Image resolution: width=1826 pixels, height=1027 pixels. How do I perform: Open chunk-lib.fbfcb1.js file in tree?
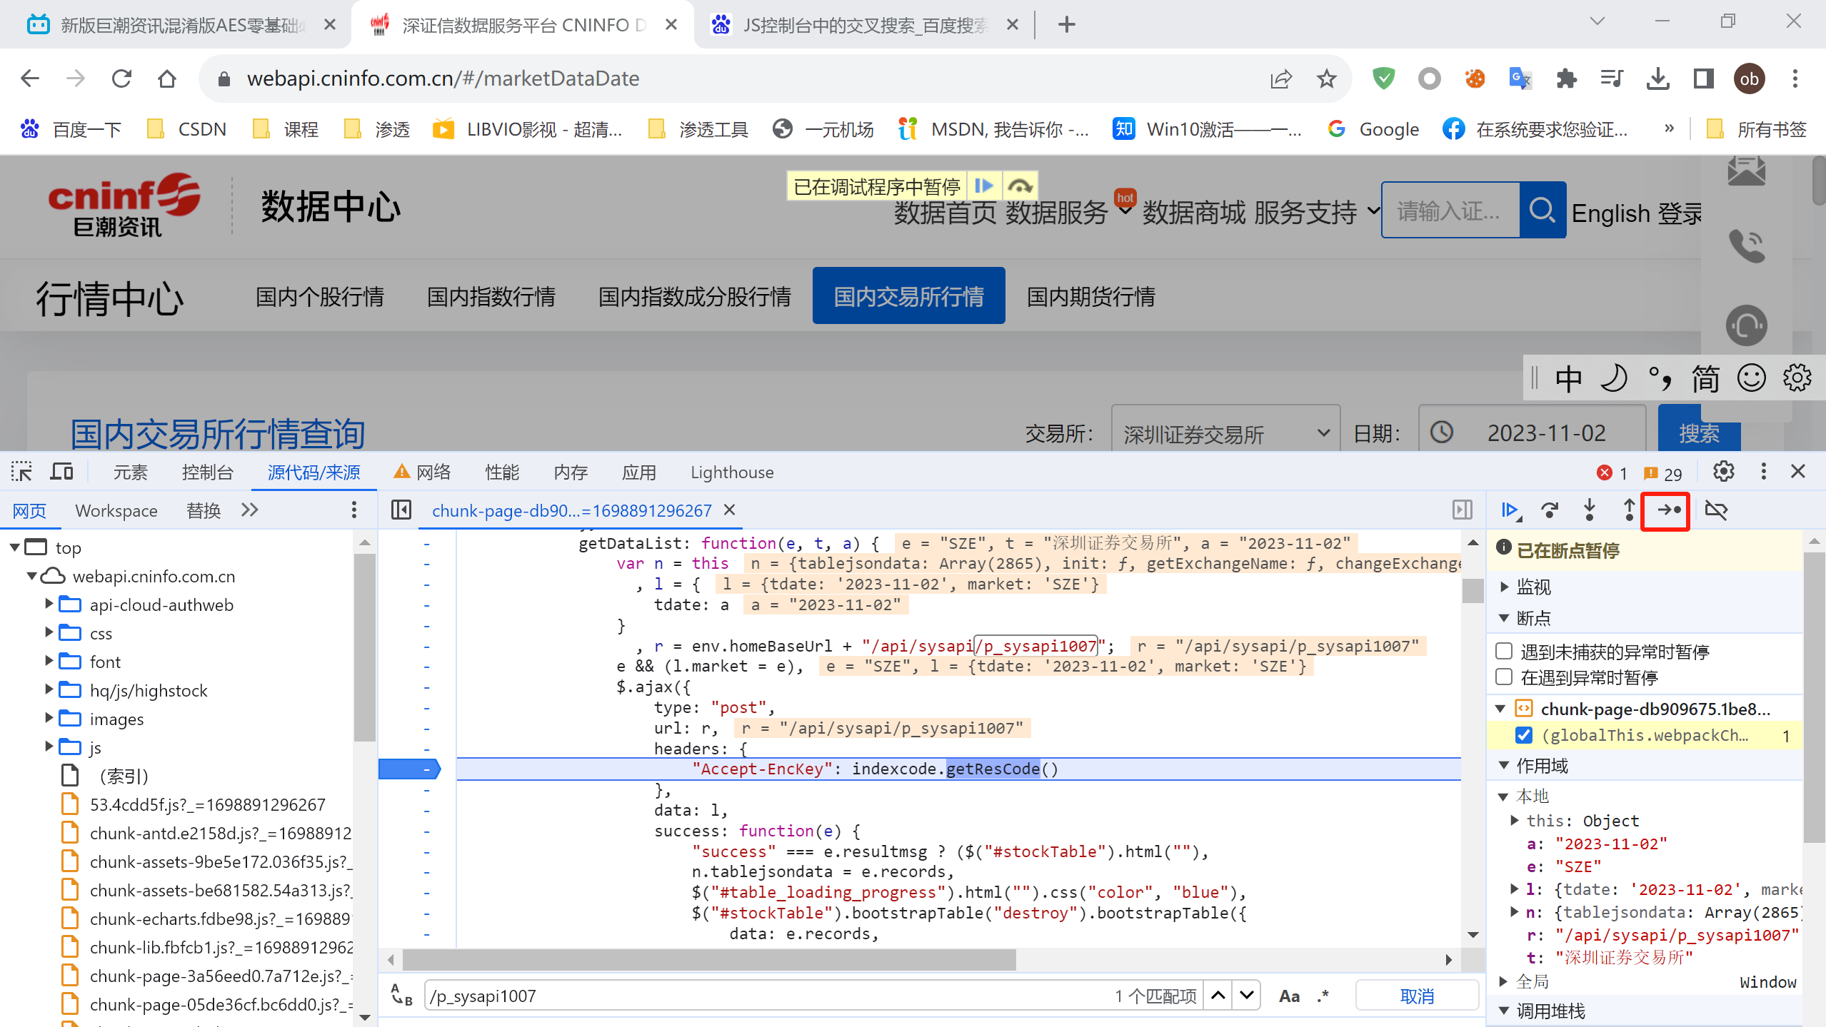pos(221,947)
